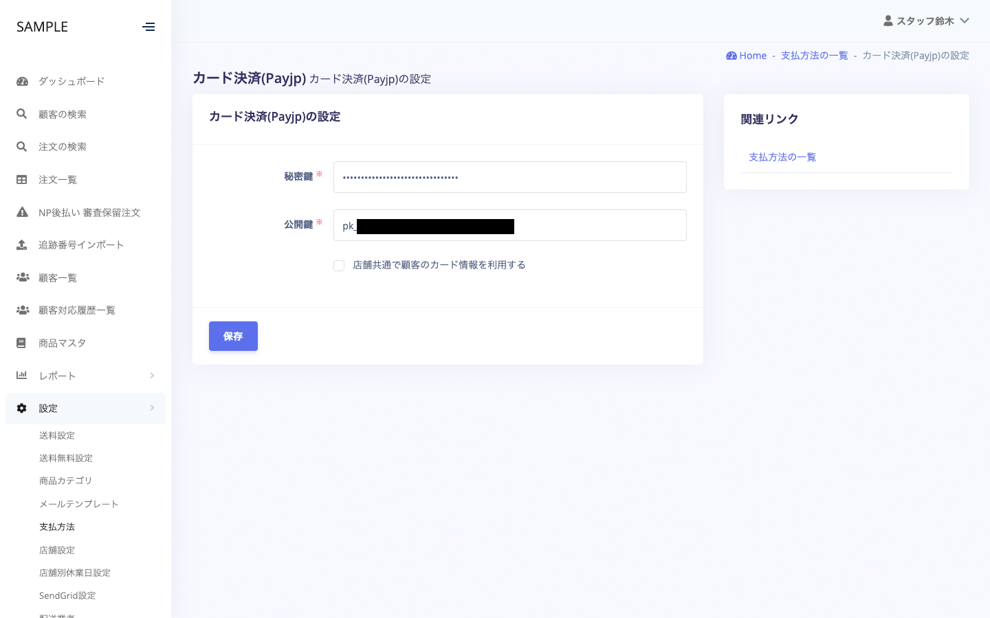Click the 注文一覧 table grid icon
The width and height of the screenshot is (990, 618).
pyautogui.click(x=21, y=179)
